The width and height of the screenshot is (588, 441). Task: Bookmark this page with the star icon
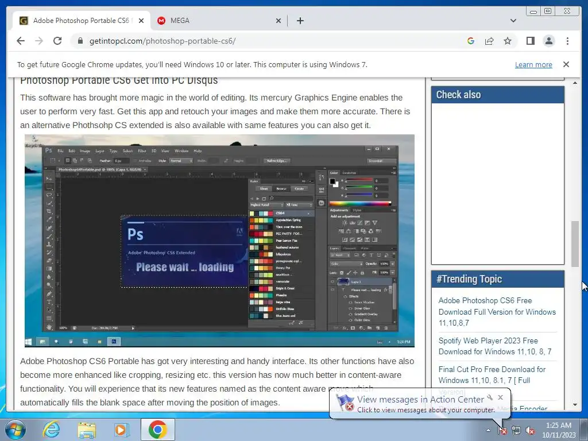pyautogui.click(x=508, y=41)
